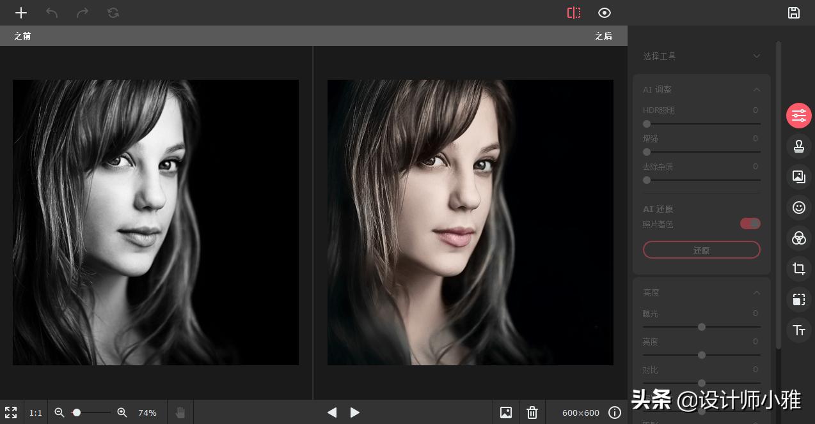Toggle the 照片着色 colorize switch
Screen dimensions: 815x424
pos(750,223)
